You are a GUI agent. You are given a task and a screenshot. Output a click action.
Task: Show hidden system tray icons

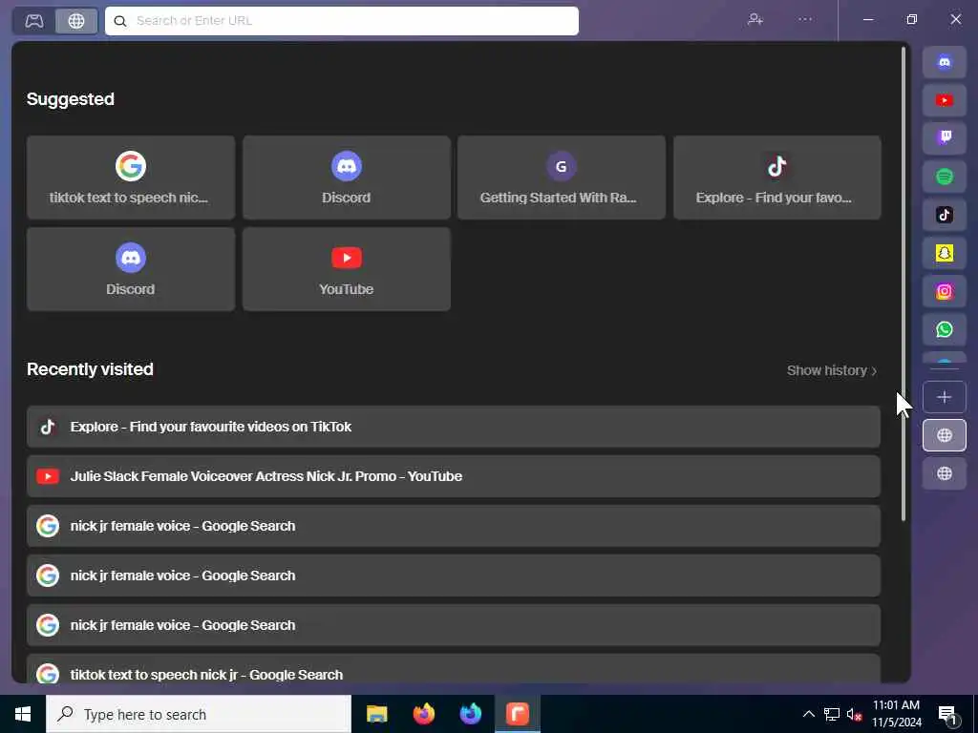(x=808, y=714)
